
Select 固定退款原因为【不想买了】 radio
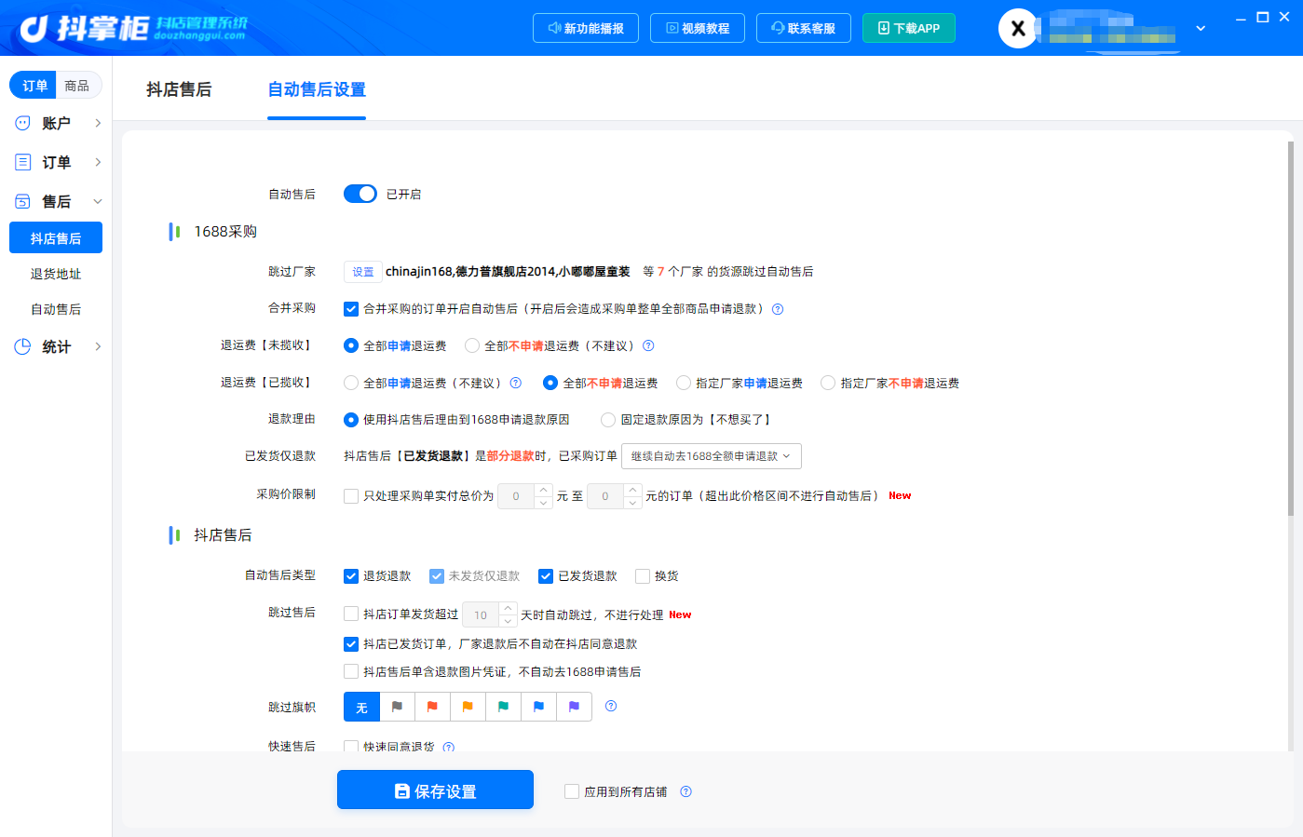point(608,420)
